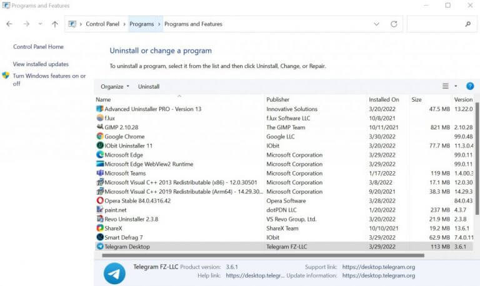
Task: Click publisher cell Opera Software
Action: coord(286,200)
